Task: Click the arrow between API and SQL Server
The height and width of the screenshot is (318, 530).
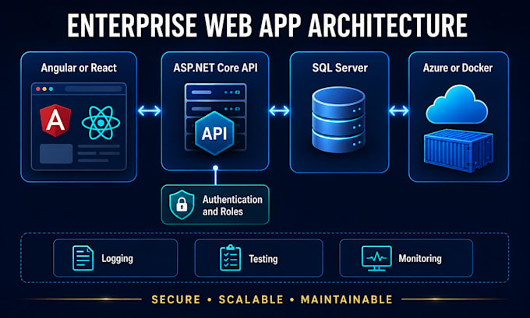Action: tap(279, 110)
